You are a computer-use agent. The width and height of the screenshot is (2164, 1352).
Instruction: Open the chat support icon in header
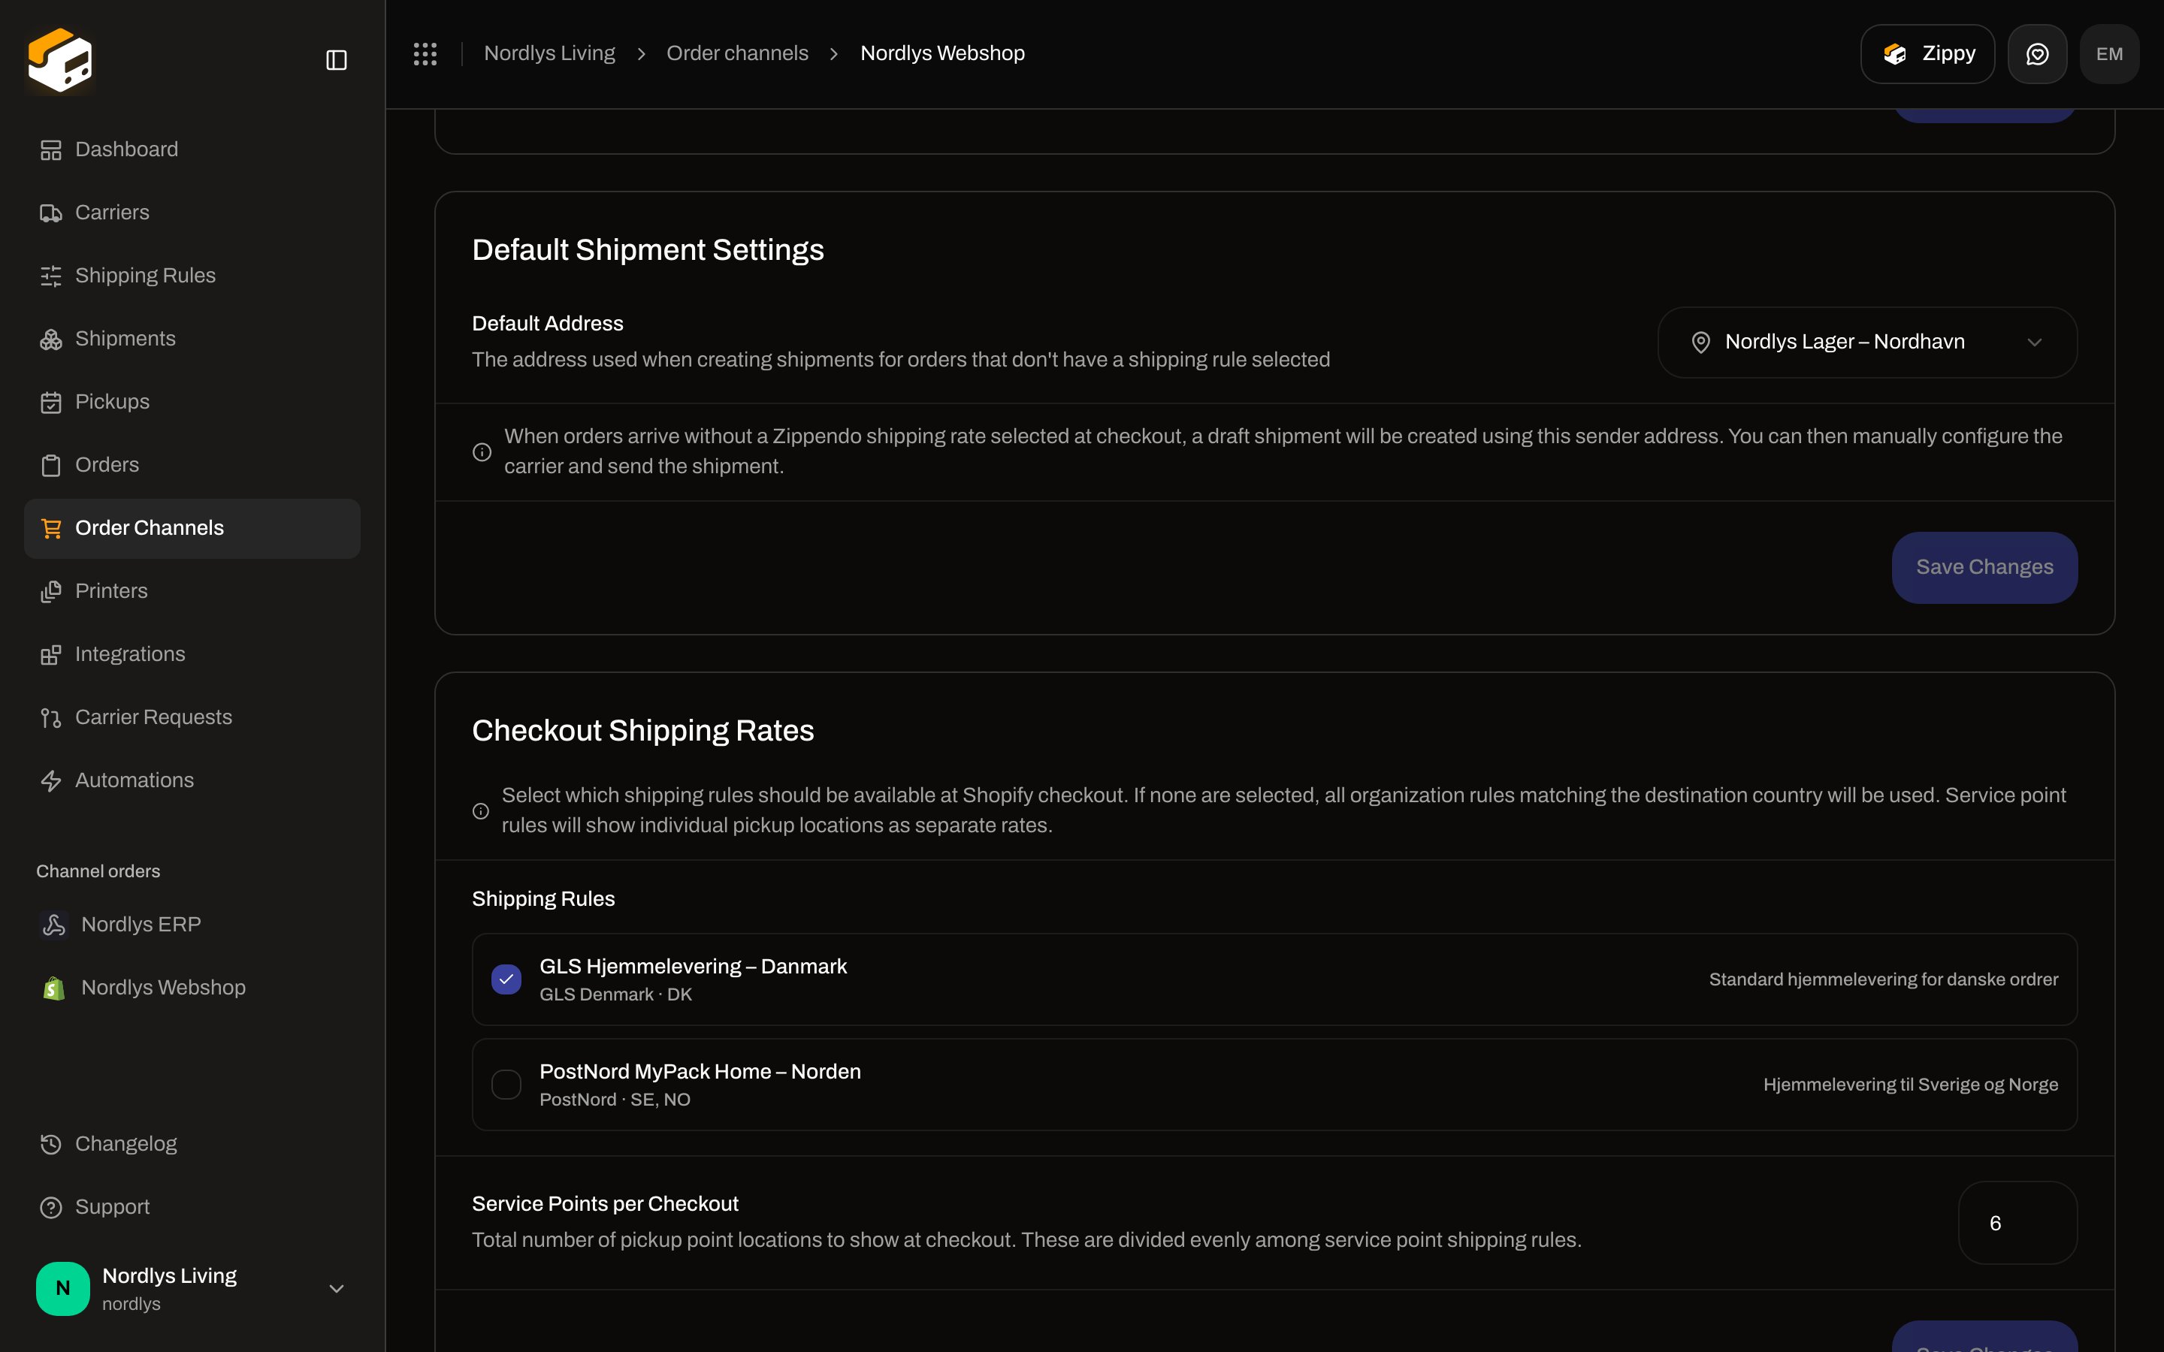pyautogui.click(x=2037, y=53)
